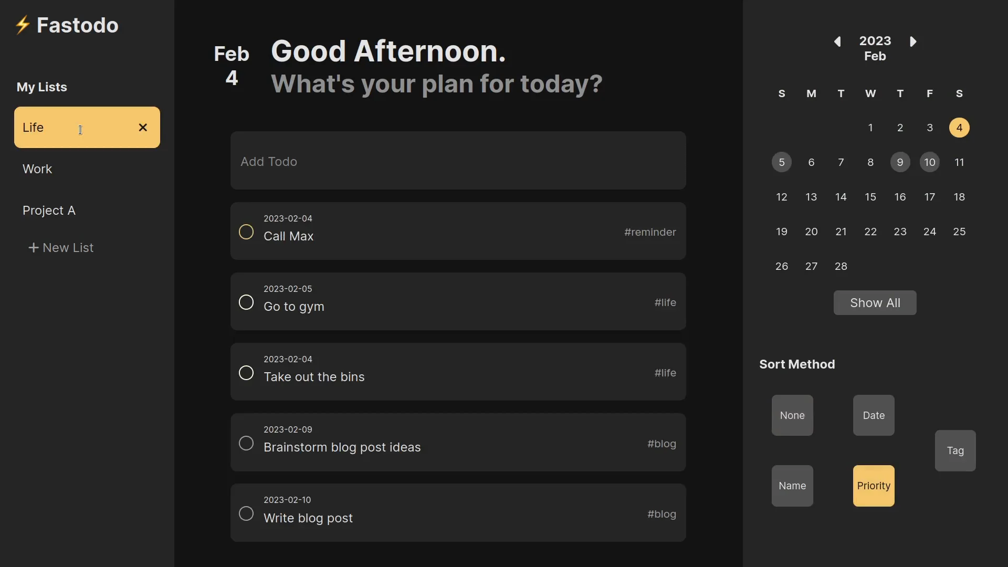Select February 9 on the calendar
Viewport: 1008px width, 567px height.
point(900,162)
